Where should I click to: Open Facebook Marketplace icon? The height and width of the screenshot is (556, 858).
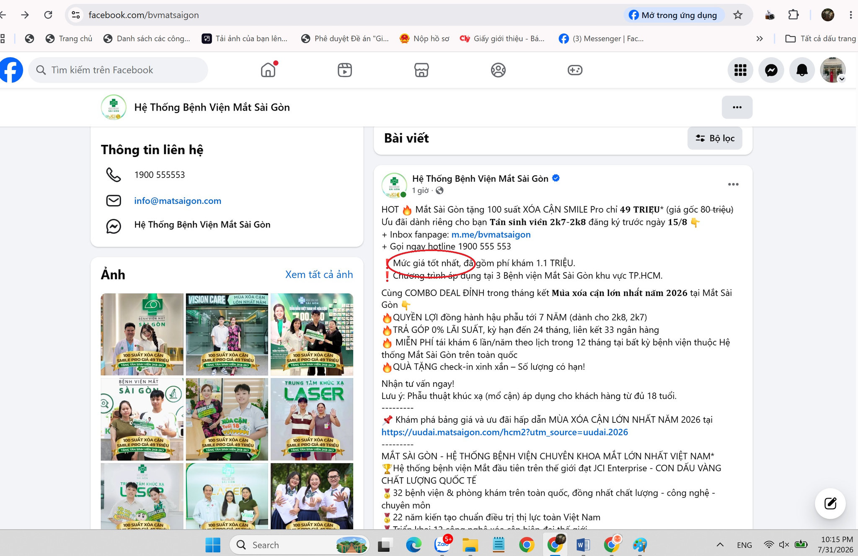(x=421, y=70)
